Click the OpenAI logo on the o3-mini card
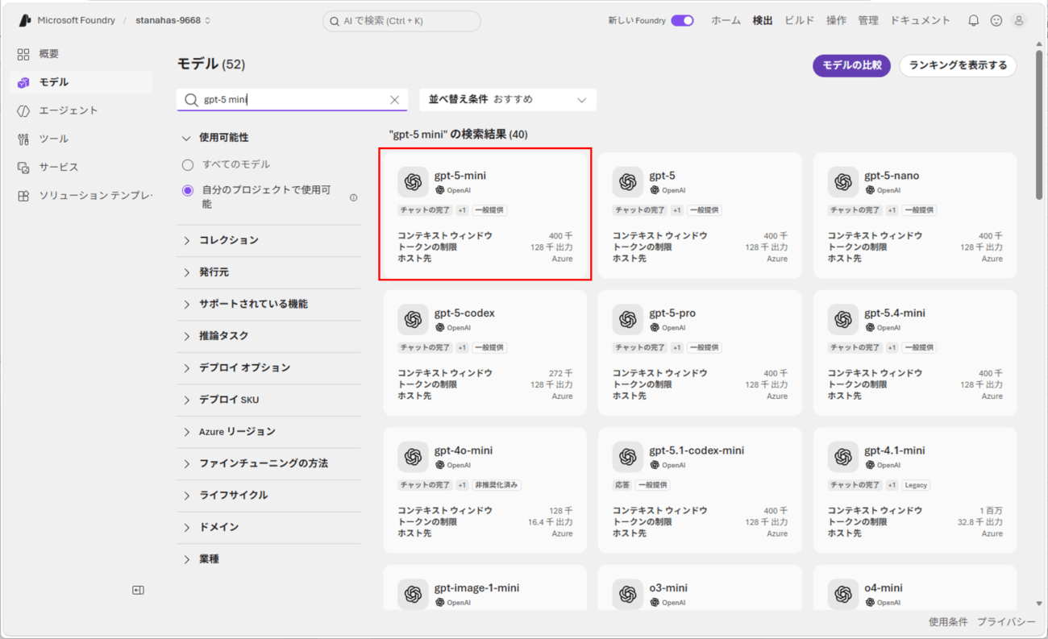Viewport: 1048px width, 639px height. pyautogui.click(x=627, y=595)
